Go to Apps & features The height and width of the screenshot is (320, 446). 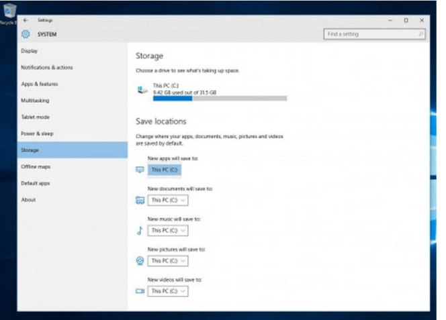coord(73,84)
